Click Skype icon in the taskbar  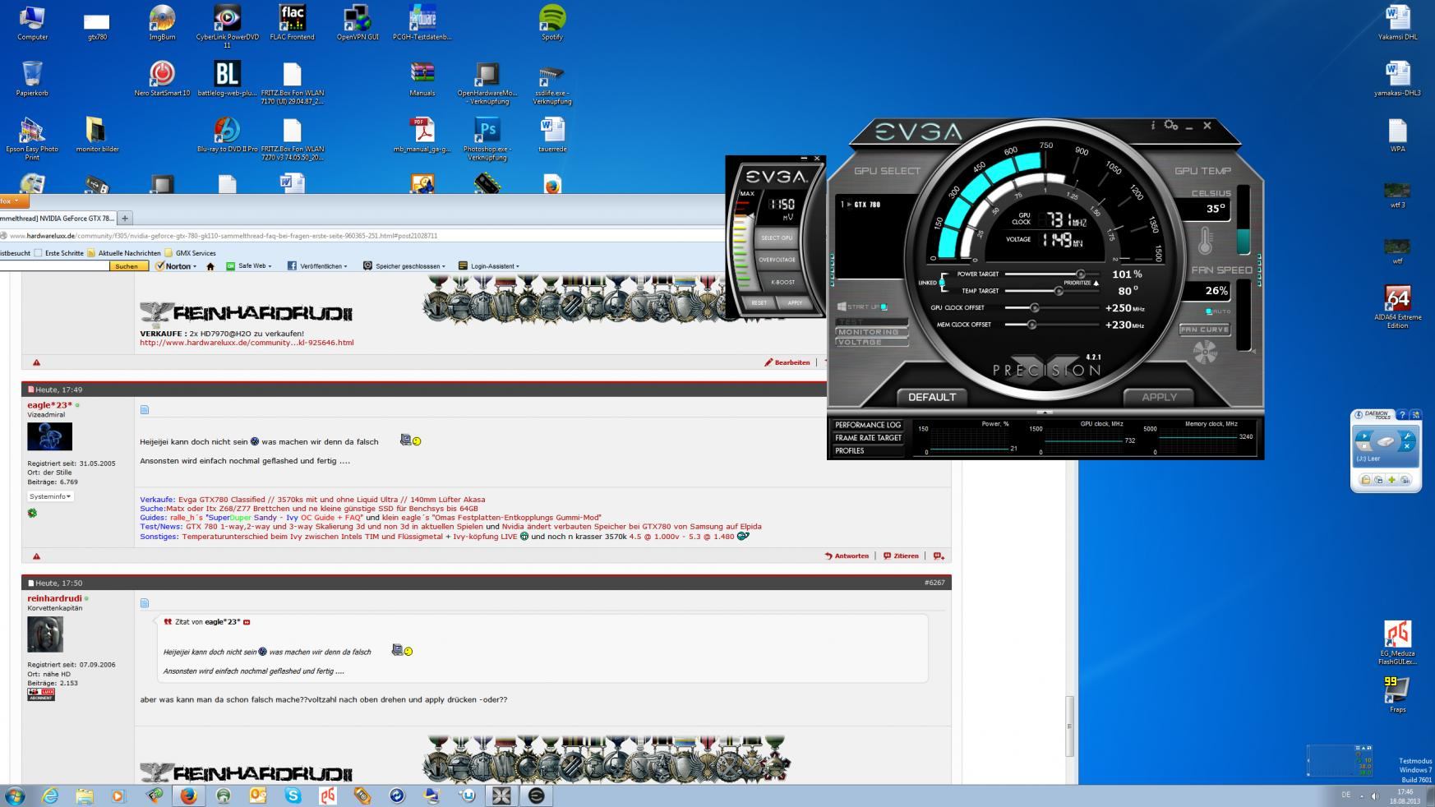293,795
